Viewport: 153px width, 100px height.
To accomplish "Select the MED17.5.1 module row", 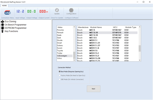I will 107,53.
